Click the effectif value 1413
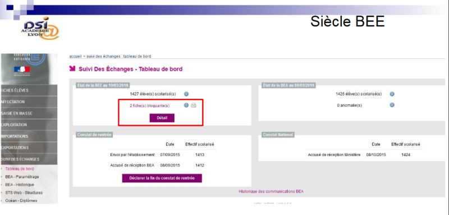 click(200, 155)
